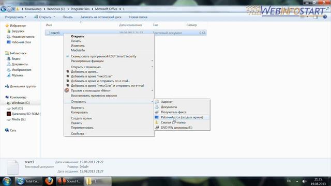Viewport: 331px width, 186px height.
Task: Select Сеть in navigation pane
Action: [10, 130]
